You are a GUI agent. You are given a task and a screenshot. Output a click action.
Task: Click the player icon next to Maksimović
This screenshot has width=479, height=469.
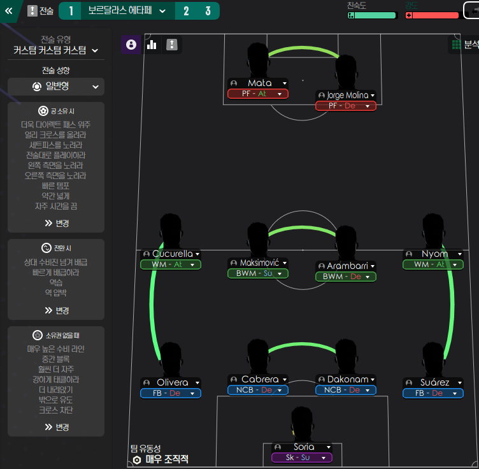point(234,263)
